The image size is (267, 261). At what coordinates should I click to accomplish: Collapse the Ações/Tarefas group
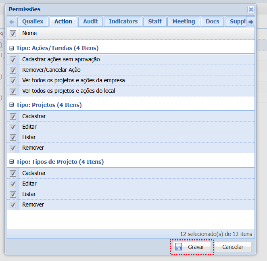(x=12, y=48)
